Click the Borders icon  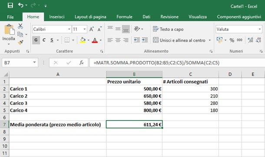(x=67, y=40)
